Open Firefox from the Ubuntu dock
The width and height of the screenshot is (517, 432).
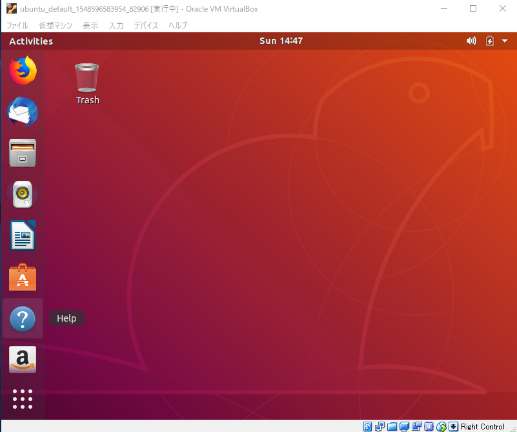click(23, 70)
